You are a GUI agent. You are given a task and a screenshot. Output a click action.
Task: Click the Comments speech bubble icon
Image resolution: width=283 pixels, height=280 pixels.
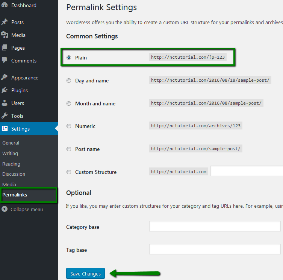5,61
